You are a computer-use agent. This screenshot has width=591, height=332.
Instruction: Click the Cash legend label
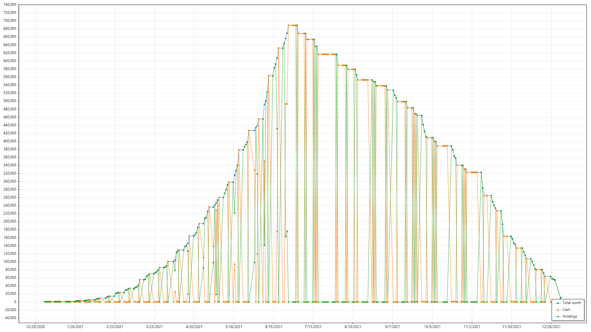pyautogui.click(x=566, y=310)
